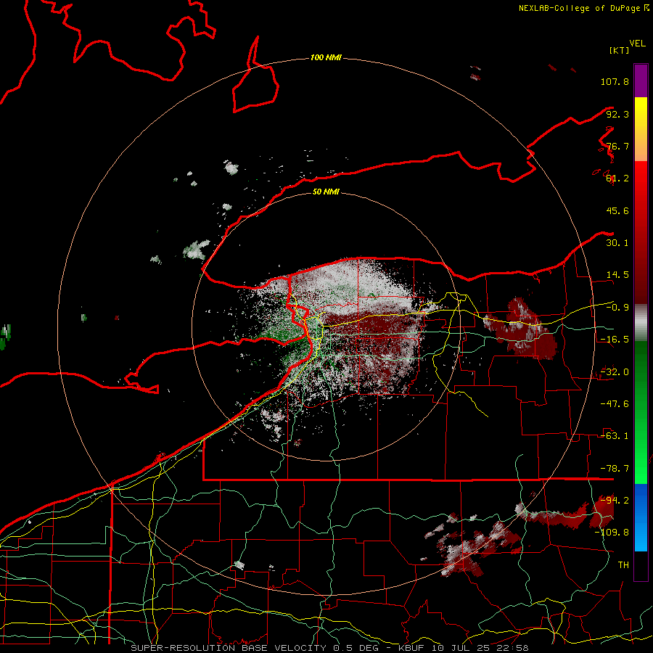The image size is (653, 653).
Task: Click the -78.7 velocity legend value
Action: (x=615, y=469)
